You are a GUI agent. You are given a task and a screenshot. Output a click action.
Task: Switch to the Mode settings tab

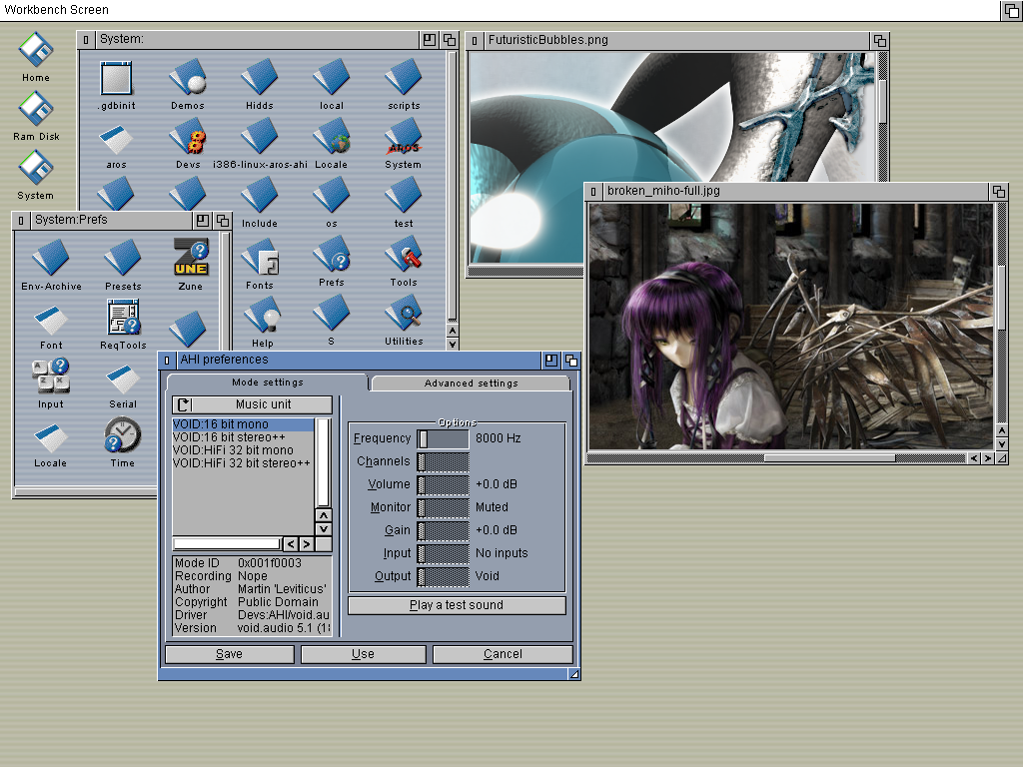[x=268, y=383]
